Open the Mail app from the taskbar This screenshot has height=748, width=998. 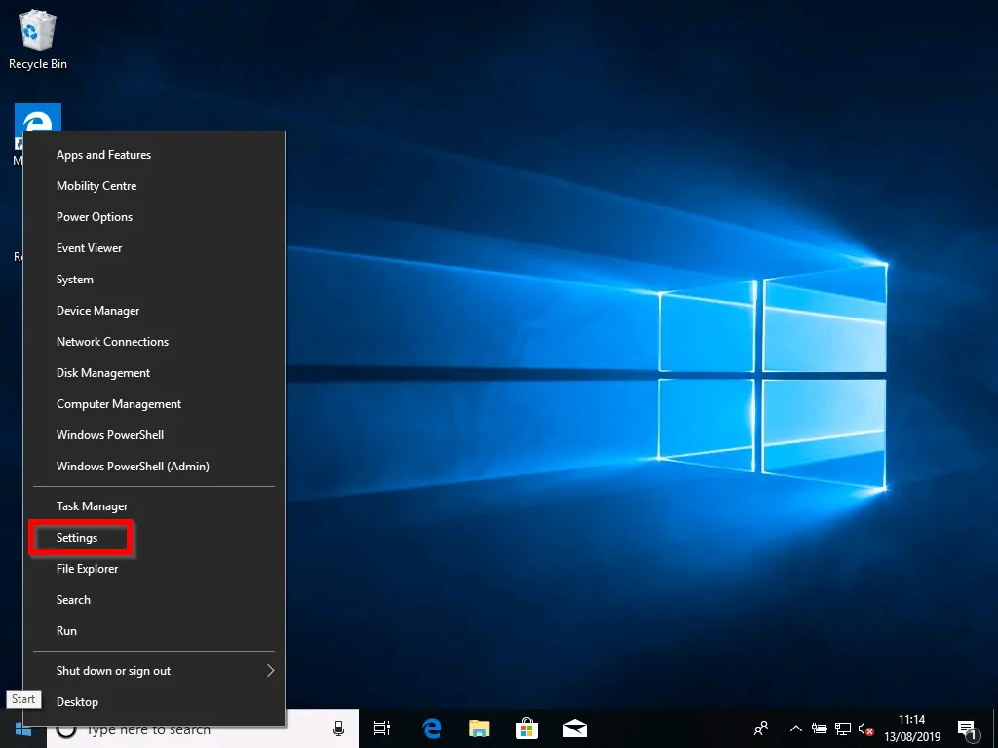coord(574,728)
